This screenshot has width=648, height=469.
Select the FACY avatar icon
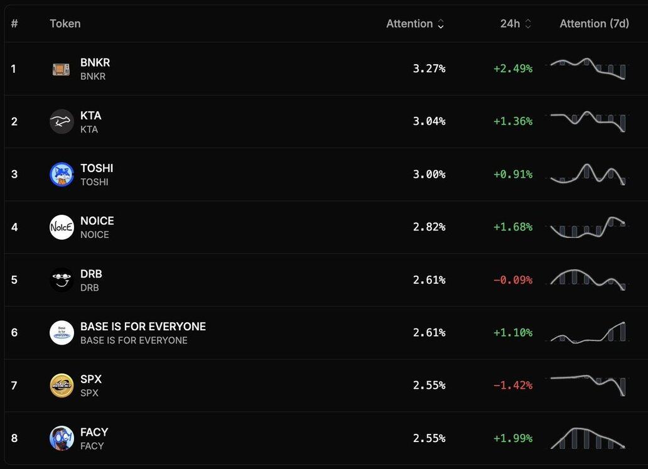[62, 438]
